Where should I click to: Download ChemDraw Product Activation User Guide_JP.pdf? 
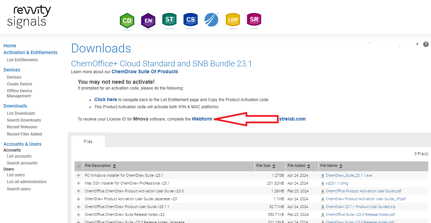click(365, 199)
